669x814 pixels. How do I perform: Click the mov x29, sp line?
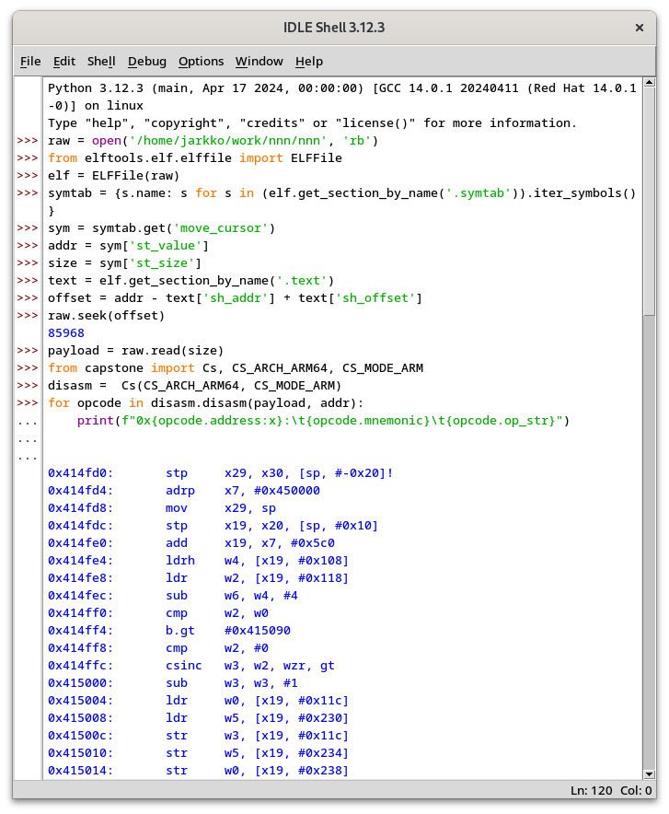point(162,508)
